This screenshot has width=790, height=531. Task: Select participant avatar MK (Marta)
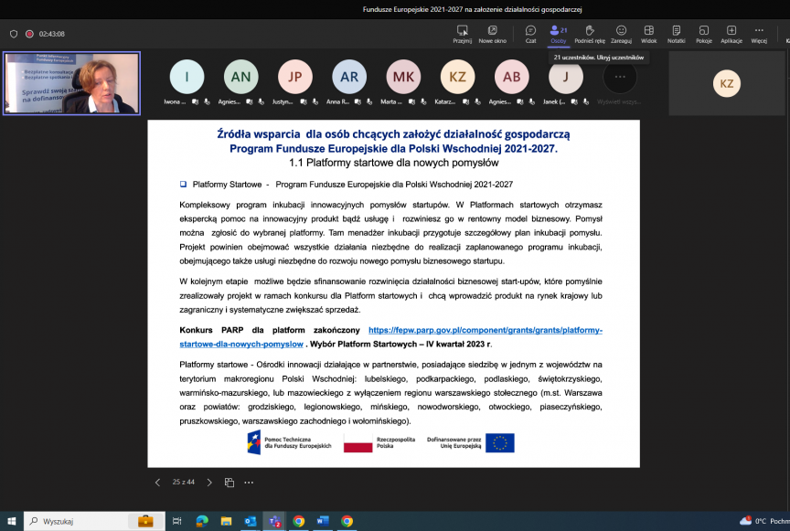[403, 77]
